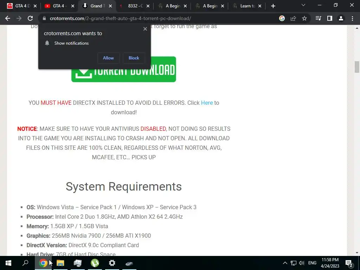Click the red NOTICE text
Screen dimensions: 360x270
tap(27, 129)
